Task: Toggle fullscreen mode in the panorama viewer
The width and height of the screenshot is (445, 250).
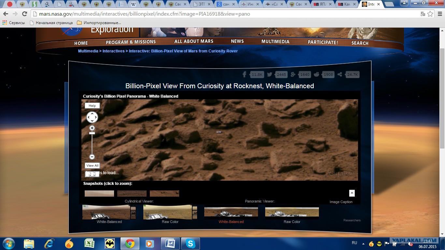Action: click(92, 174)
